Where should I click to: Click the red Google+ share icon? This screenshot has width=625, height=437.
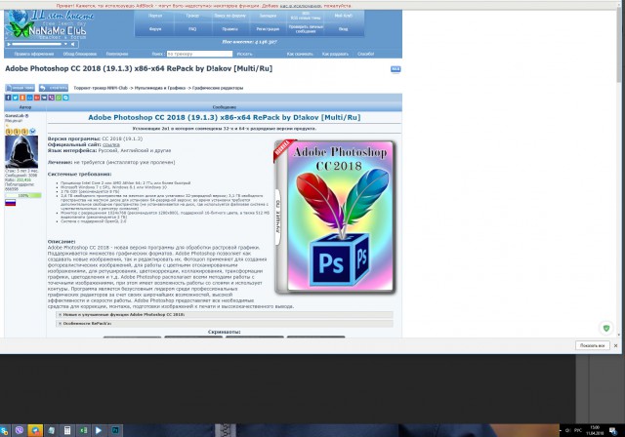[x=37, y=98]
